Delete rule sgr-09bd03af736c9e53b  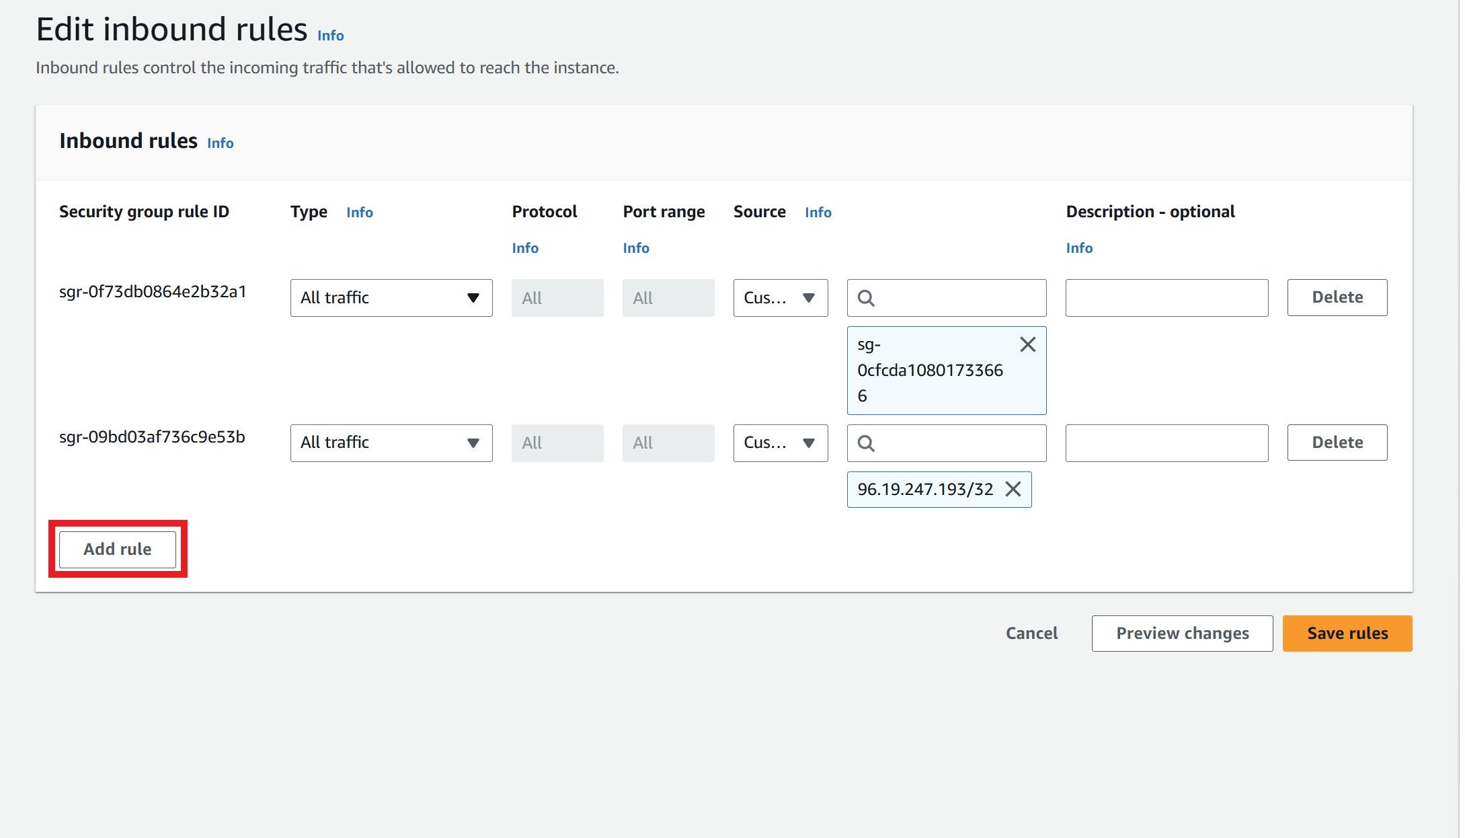tap(1337, 443)
